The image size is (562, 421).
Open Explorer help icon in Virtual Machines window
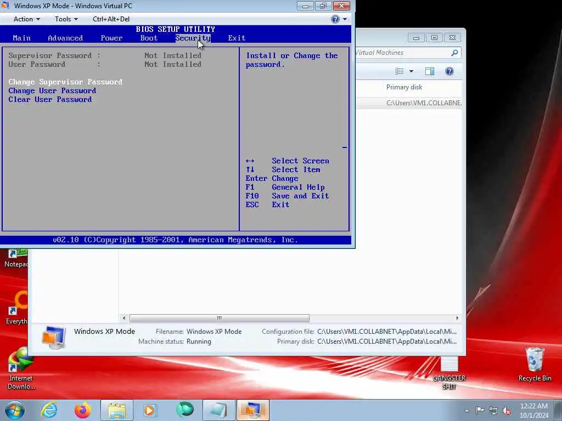pyautogui.click(x=449, y=71)
